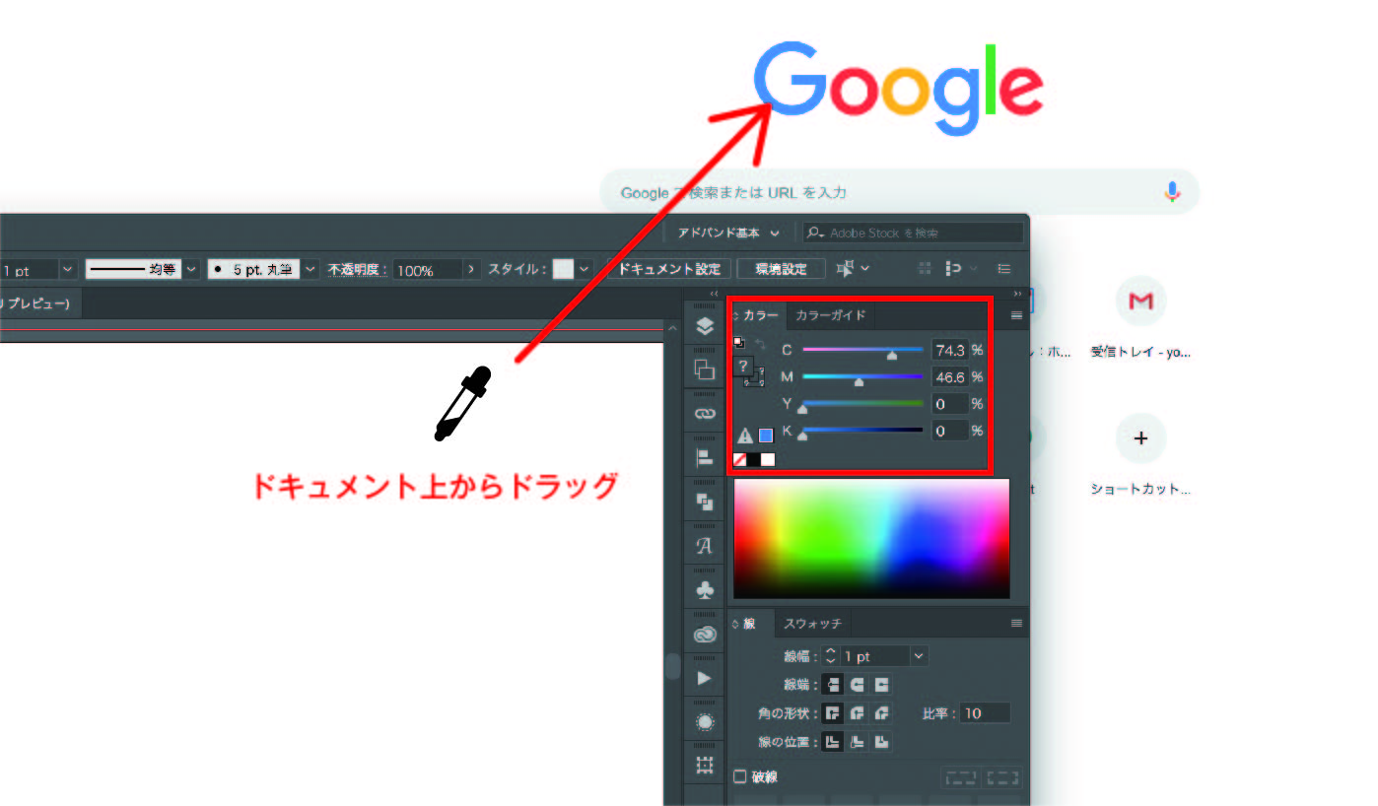Select the butt cap stroke end
Screen dimensions: 1378x806
click(x=833, y=684)
